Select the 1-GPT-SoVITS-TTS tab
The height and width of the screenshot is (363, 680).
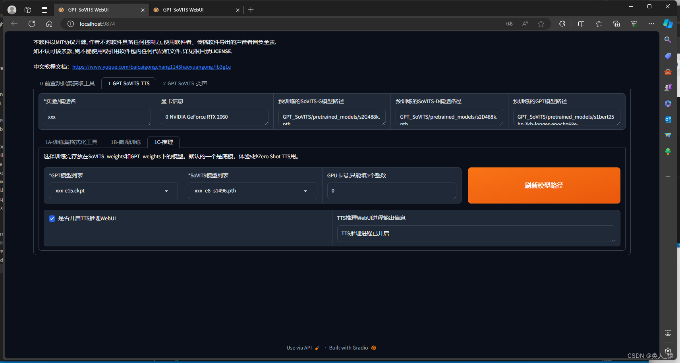point(129,83)
